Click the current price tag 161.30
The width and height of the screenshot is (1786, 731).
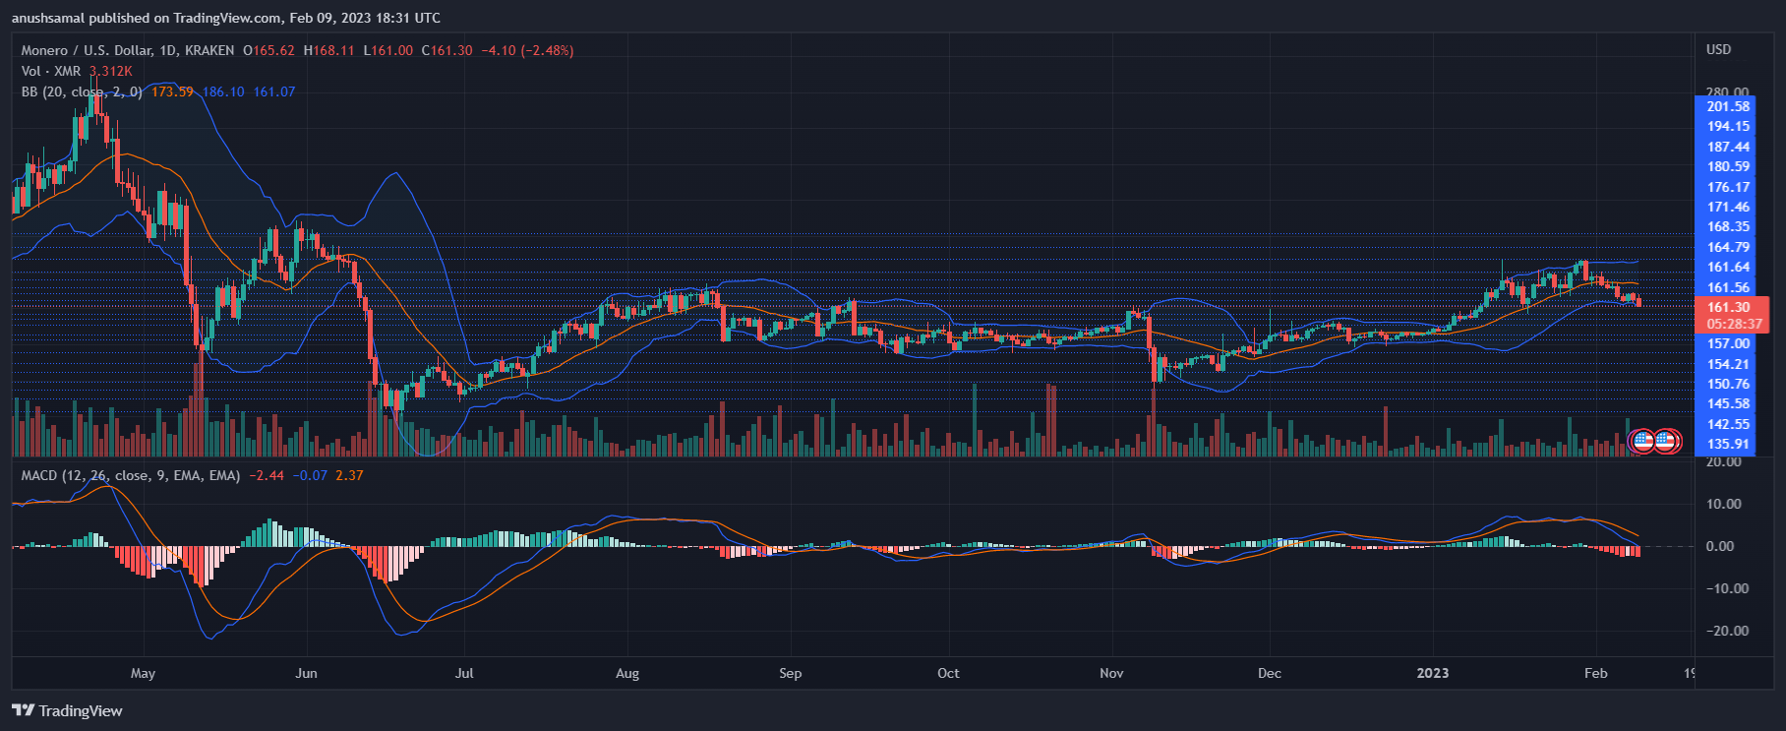coord(1729,307)
